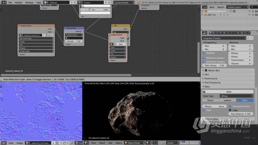Open the Render menu
This screenshot has height=145, width=258.
pos(19,2)
